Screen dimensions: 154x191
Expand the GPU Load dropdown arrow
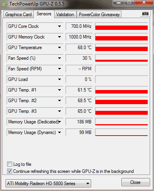click(60, 79)
